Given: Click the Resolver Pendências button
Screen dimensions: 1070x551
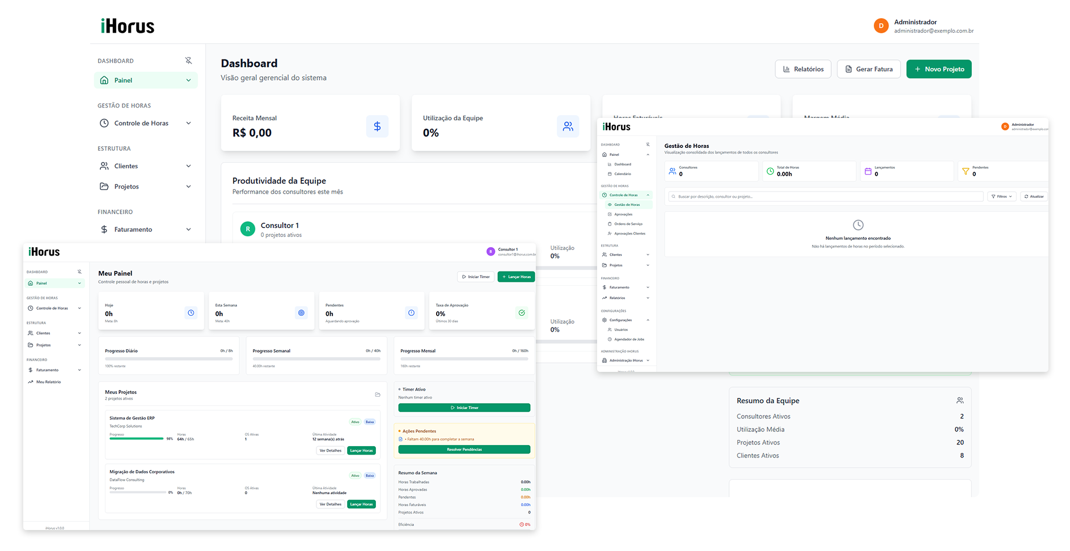Looking at the screenshot, I should click(464, 450).
